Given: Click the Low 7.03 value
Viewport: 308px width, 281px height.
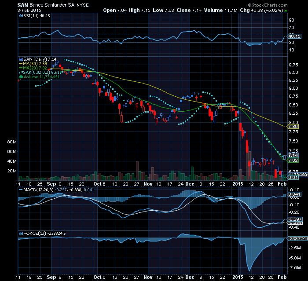Looking at the screenshot, I should [163, 11].
